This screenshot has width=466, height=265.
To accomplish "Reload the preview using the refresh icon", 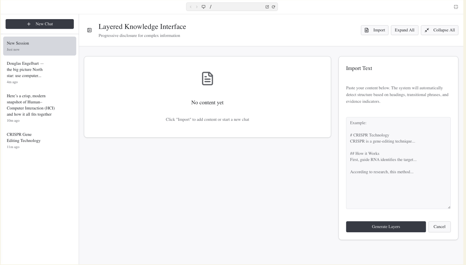I will click(x=273, y=6).
